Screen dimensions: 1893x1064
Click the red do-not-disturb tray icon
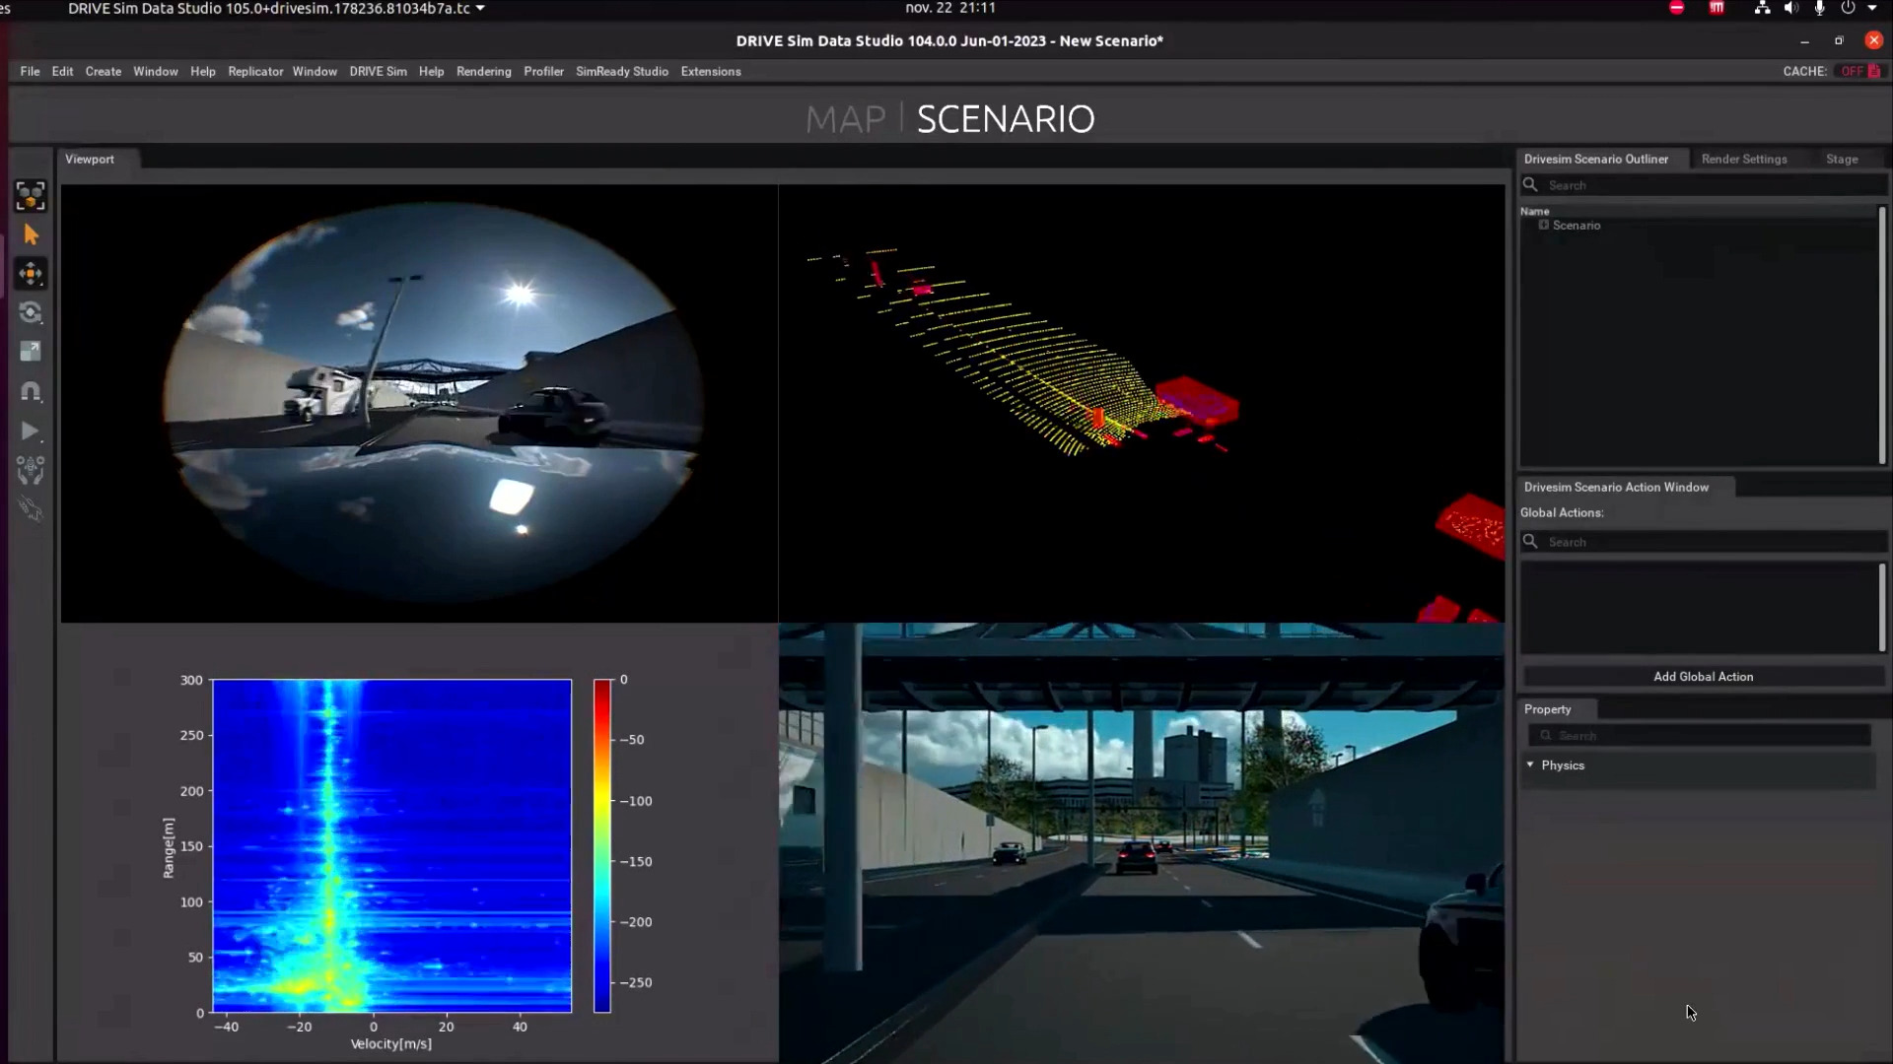click(x=1676, y=8)
